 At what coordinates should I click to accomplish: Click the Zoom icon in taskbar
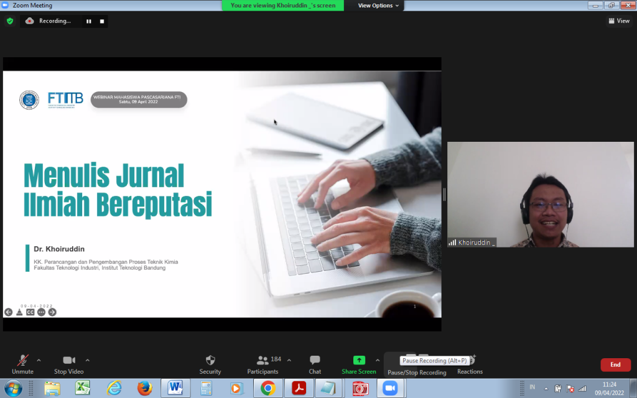click(x=390, y=389)
